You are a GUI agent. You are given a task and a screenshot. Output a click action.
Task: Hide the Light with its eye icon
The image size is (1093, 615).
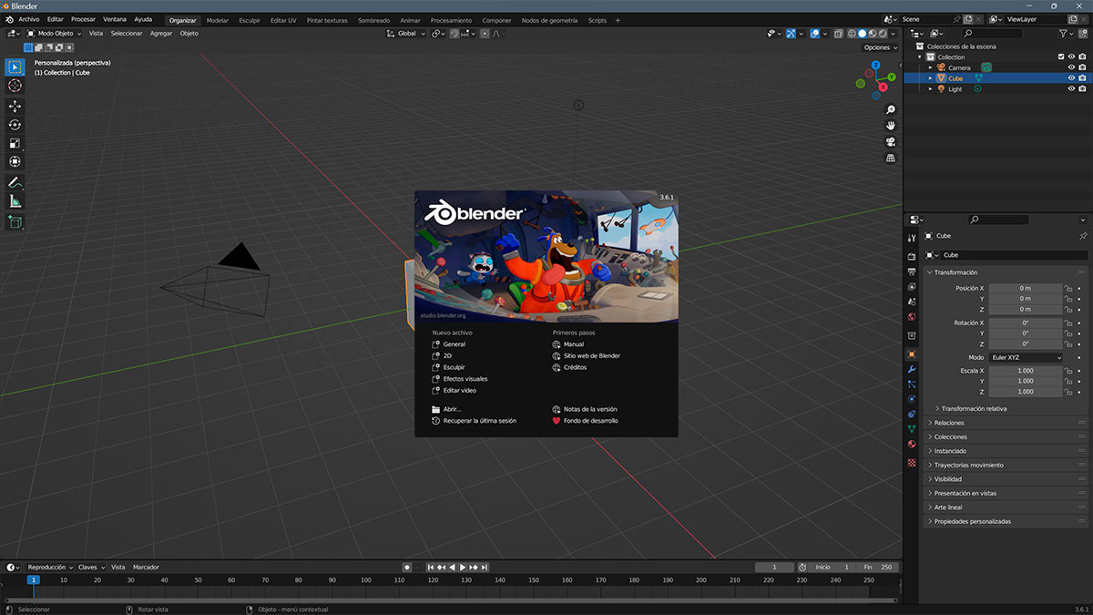pyautogui.click(x=1071, y=89)
